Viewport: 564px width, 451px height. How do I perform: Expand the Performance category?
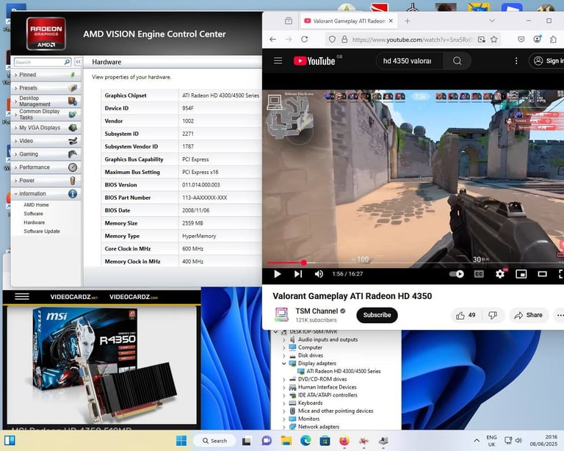[x=35, y=167]
